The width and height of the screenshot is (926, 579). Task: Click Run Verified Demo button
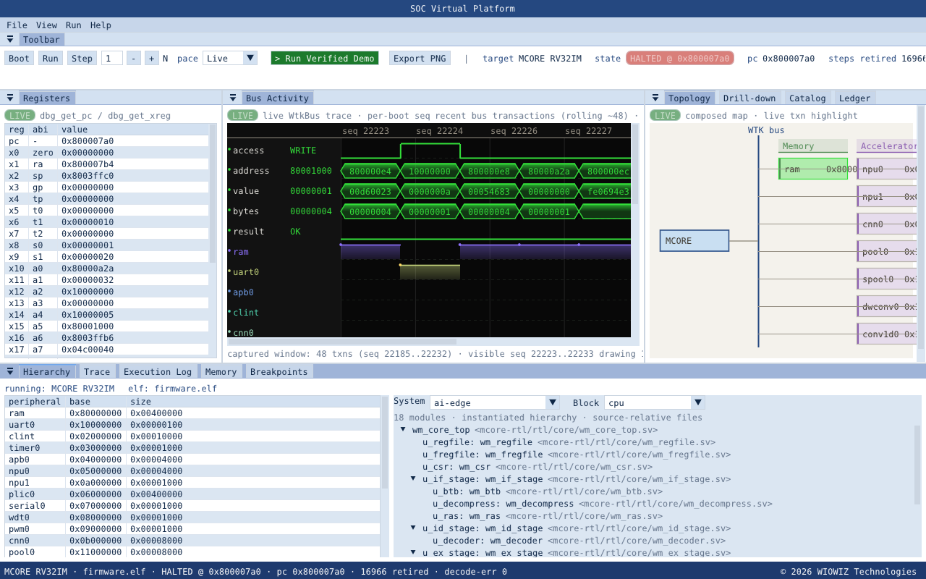pos(325,58)
